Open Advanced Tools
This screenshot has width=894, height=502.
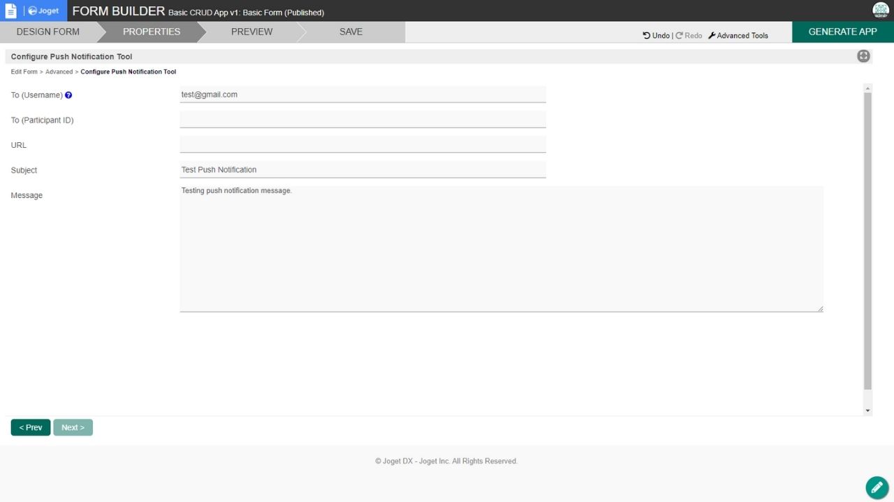(738, 36)
